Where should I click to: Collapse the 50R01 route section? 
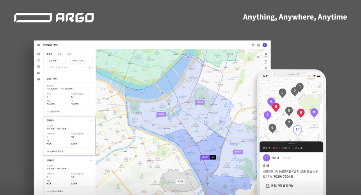tap(91, 121)
